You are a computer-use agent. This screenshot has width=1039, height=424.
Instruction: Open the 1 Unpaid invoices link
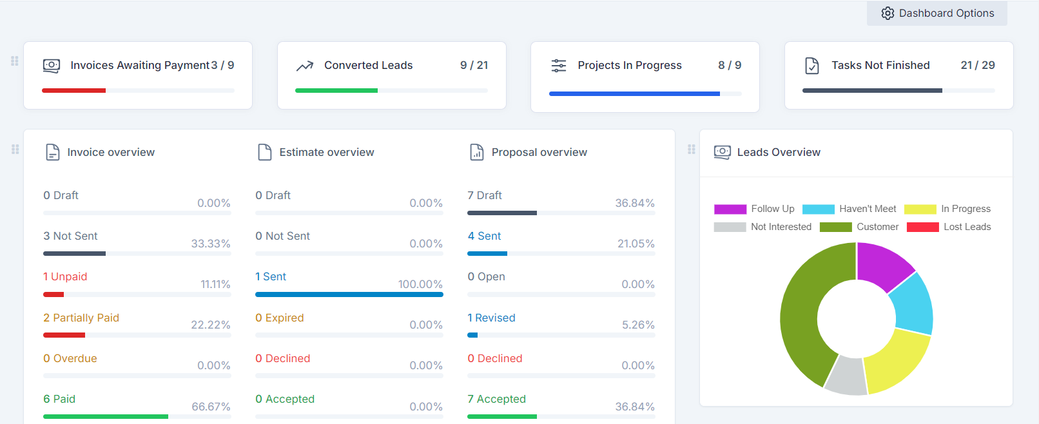click(x=65, y=277)
